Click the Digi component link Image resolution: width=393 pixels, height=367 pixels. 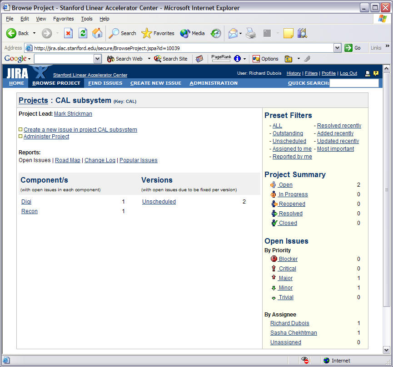(x=26, y=201)
